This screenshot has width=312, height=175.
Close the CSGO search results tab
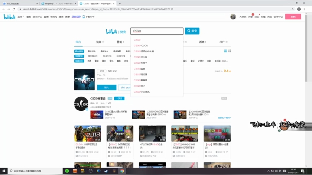click(114, 3)
